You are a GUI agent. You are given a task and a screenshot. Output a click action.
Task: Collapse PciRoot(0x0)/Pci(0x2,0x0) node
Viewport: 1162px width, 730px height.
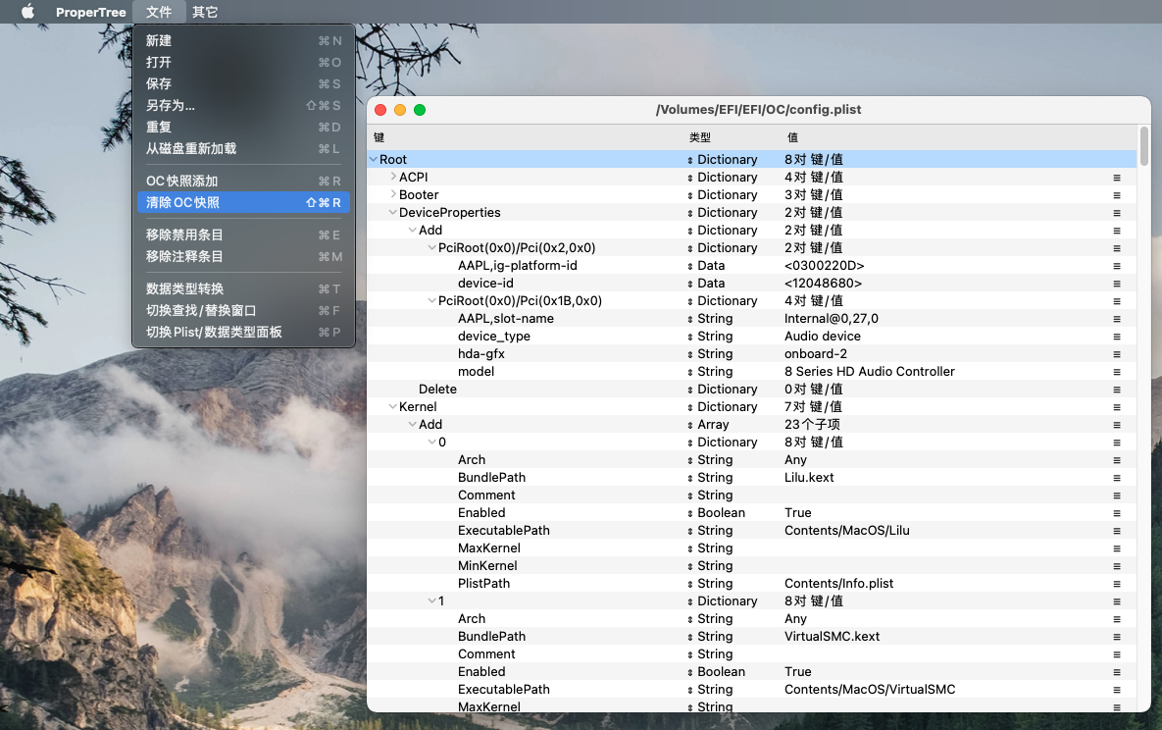coord(432,248)
